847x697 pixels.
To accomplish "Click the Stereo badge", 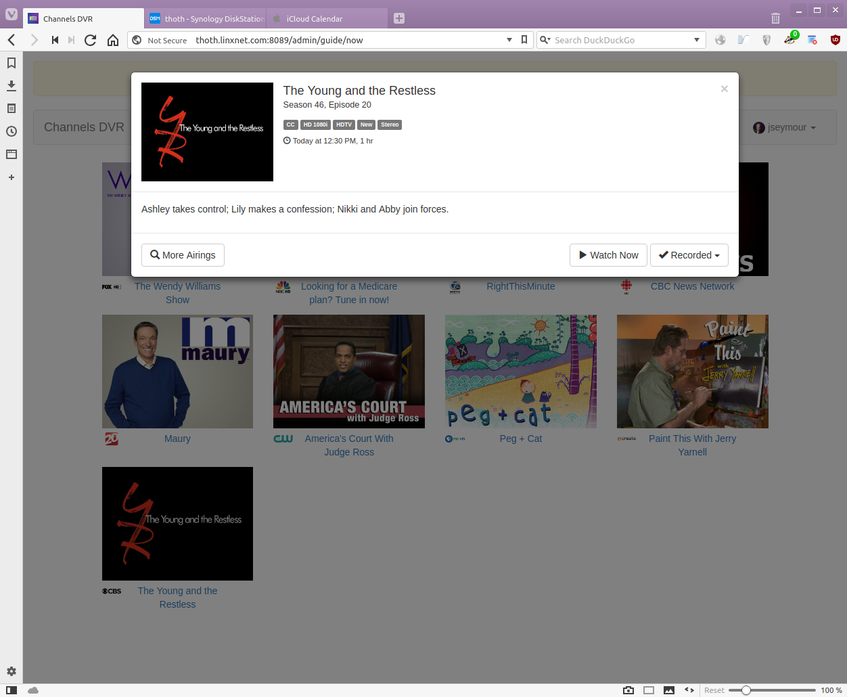I will pyautogui.click(x=390, y=125).
